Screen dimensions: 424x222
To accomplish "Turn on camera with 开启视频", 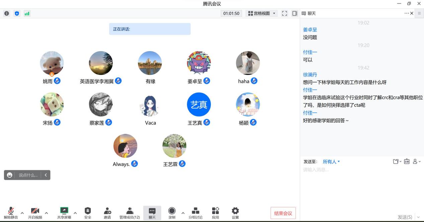I will pos(35,211).
